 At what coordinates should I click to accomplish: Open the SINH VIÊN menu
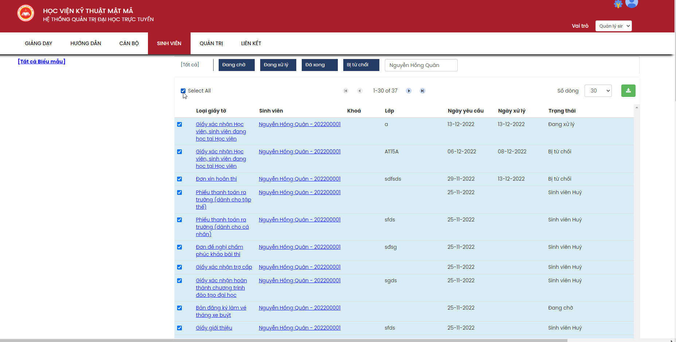(169, 43)
